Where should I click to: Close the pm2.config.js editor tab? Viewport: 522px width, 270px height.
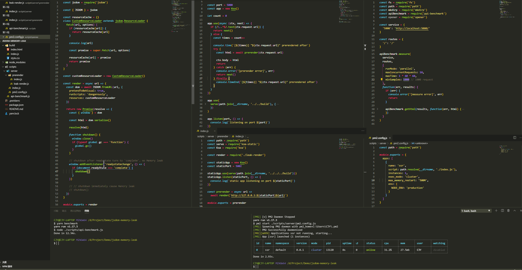point(390,138)
